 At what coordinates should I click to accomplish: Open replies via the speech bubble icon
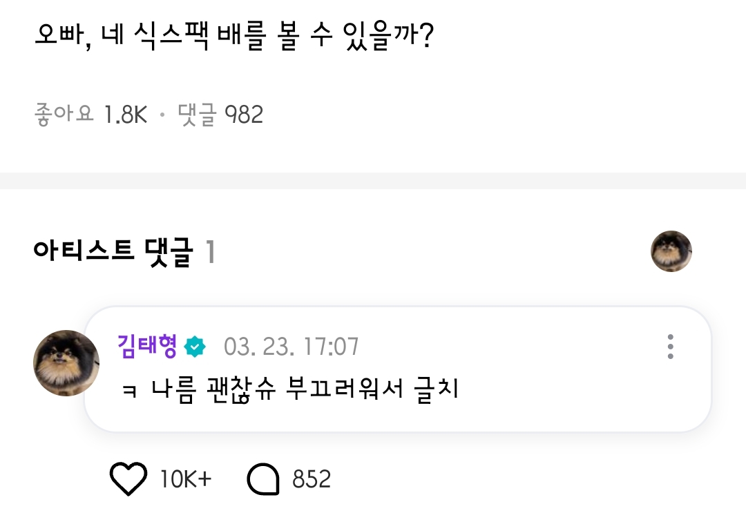[262, 478]
